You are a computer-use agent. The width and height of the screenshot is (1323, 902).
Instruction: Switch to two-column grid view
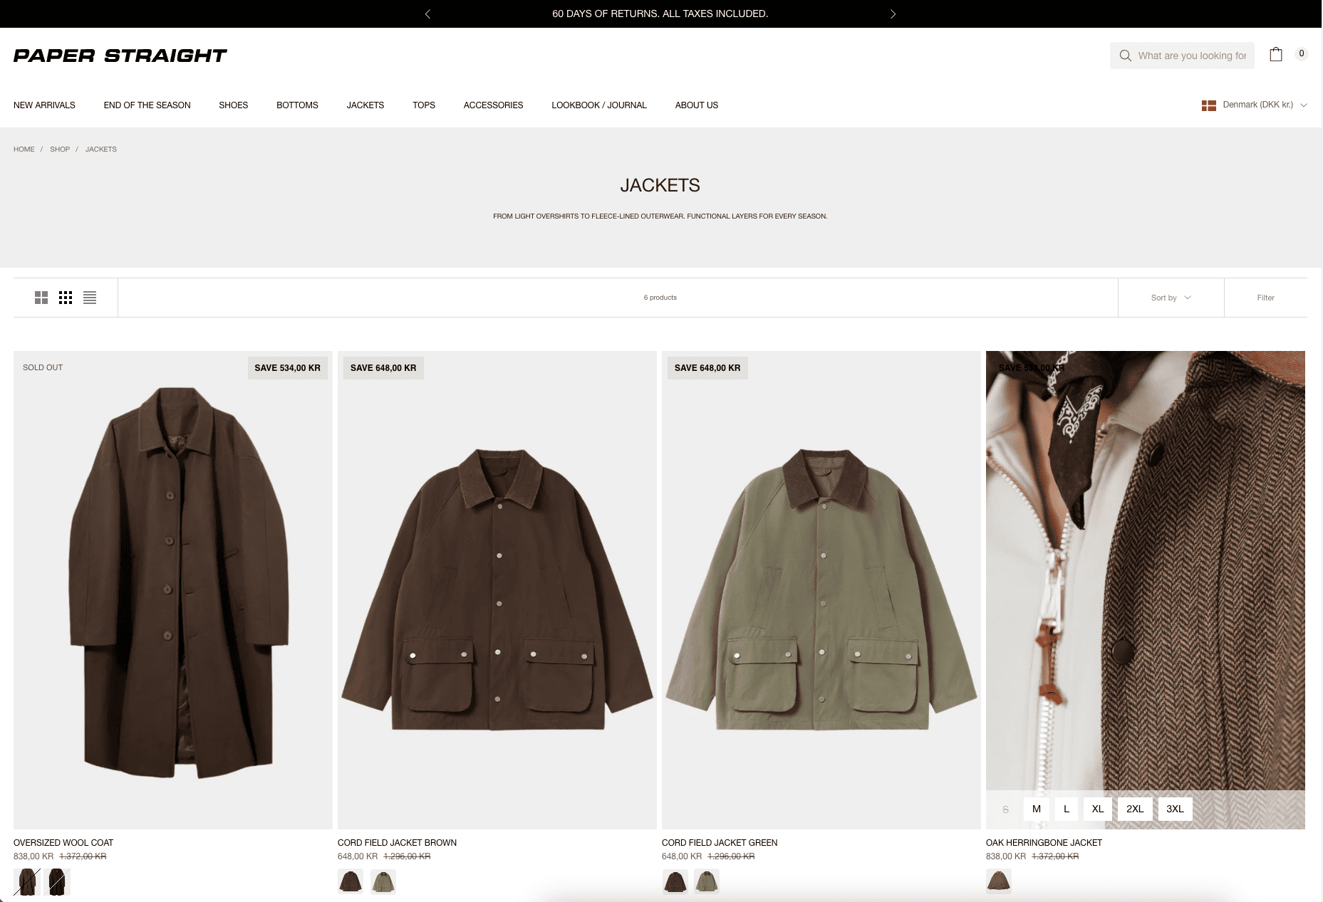41,298
